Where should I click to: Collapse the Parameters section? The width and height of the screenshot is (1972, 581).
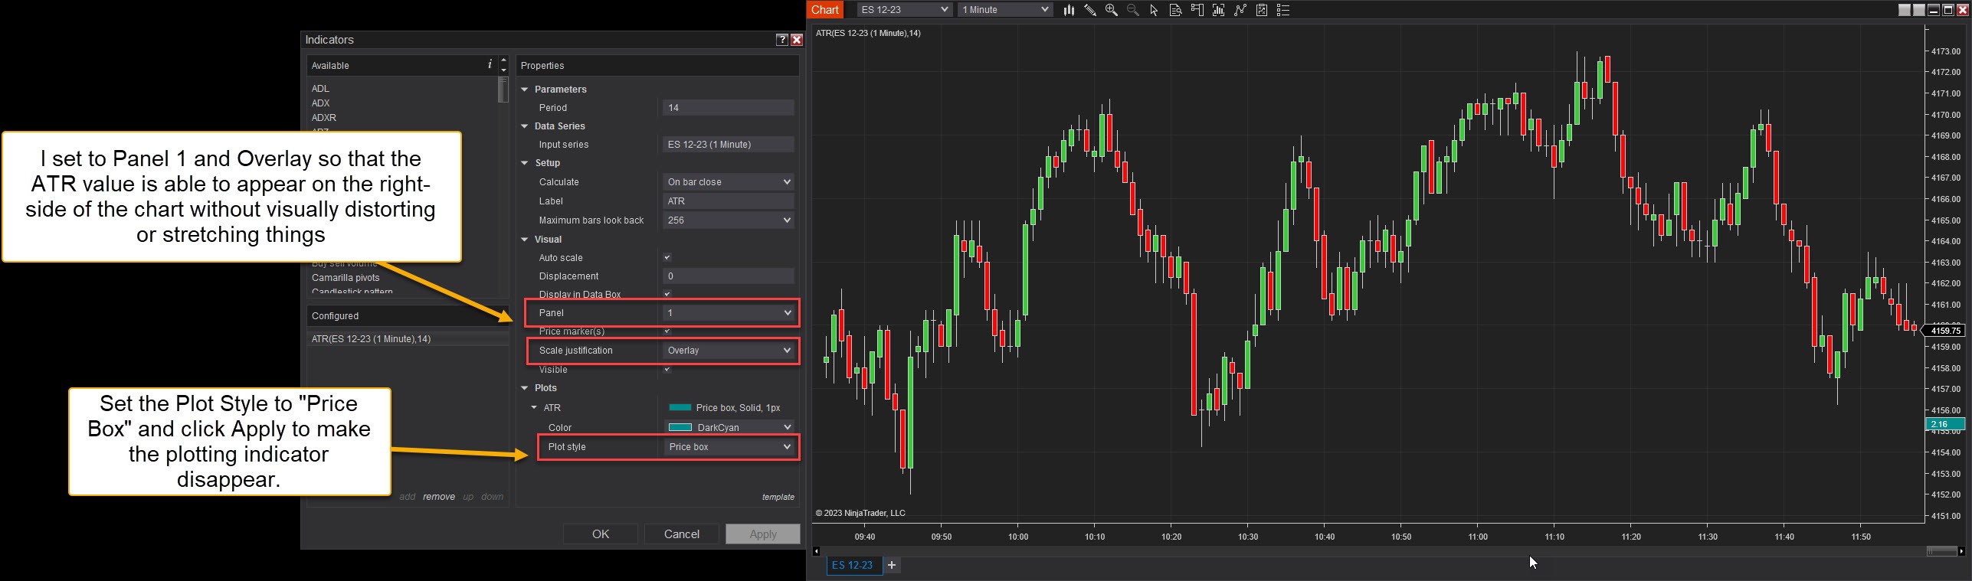525,90
